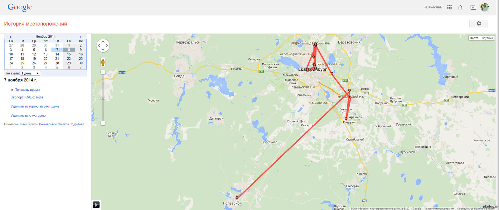Open the Показать 1 день dropdown
Viewport: 499px width, 210px height.
coord(30,74)
